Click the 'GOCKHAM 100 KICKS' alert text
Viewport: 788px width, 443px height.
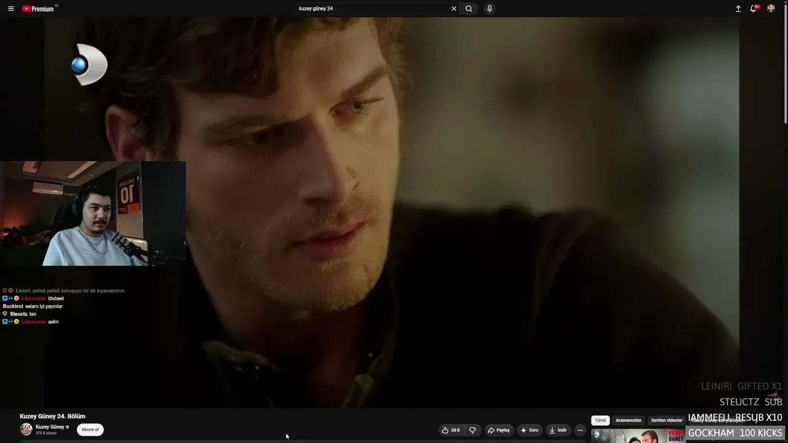pos(735,433)
